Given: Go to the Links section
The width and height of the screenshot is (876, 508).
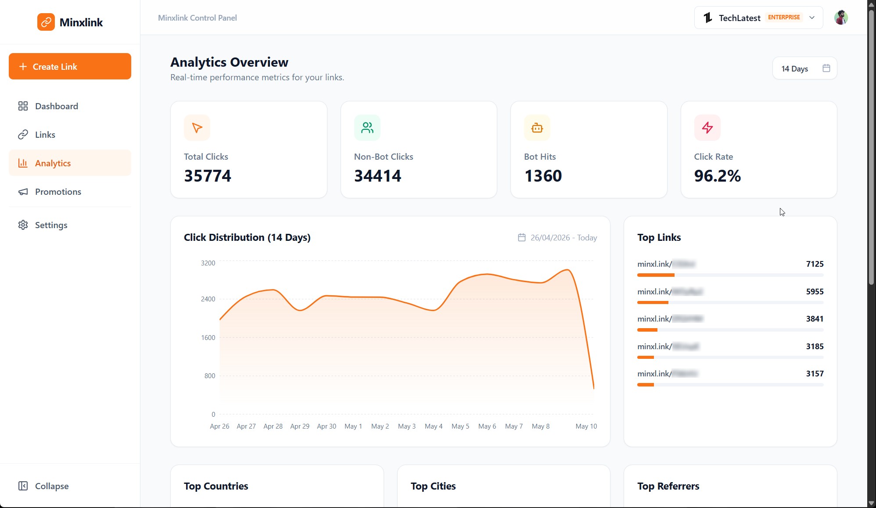Looking at the screenshot, I should click(70, 135).
